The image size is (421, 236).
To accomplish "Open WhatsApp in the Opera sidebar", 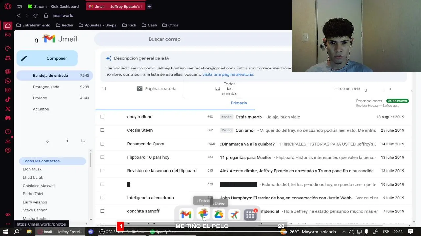I will coord(8,81).
